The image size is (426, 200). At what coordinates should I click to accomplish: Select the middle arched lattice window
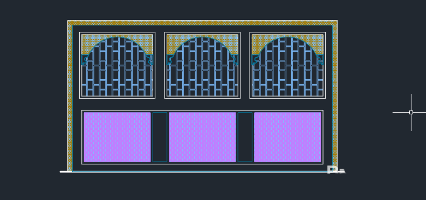pyautogui.click(x=202, y=65)
